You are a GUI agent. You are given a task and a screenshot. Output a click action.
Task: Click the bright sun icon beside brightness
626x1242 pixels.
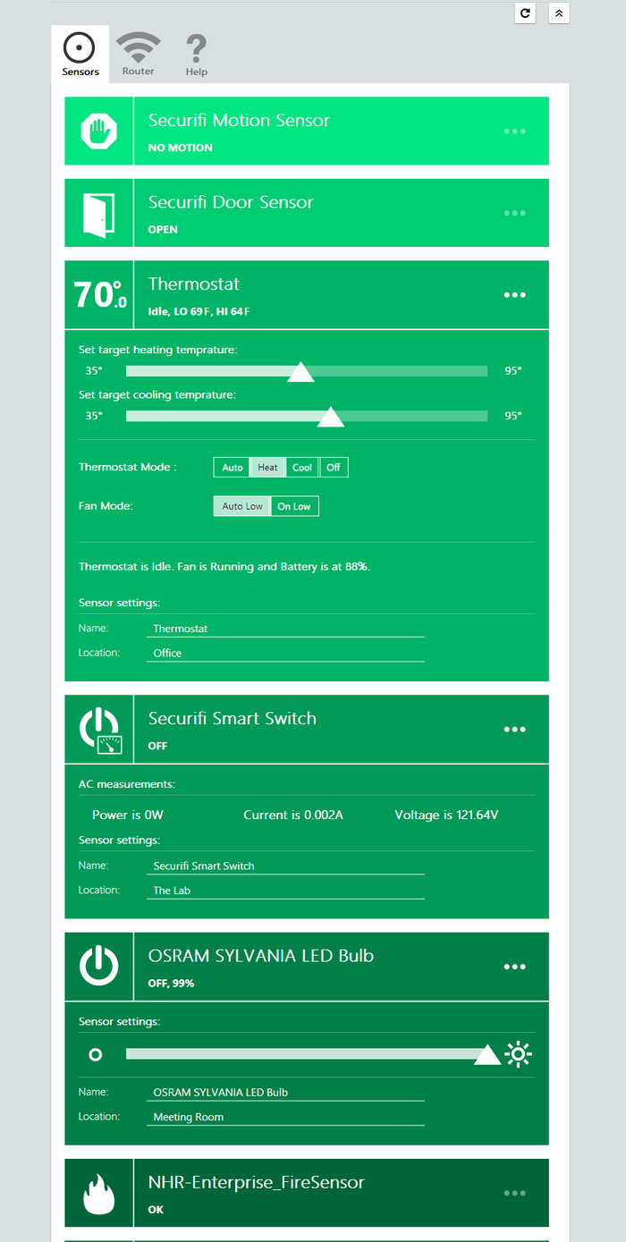[x=518, y=1054]
